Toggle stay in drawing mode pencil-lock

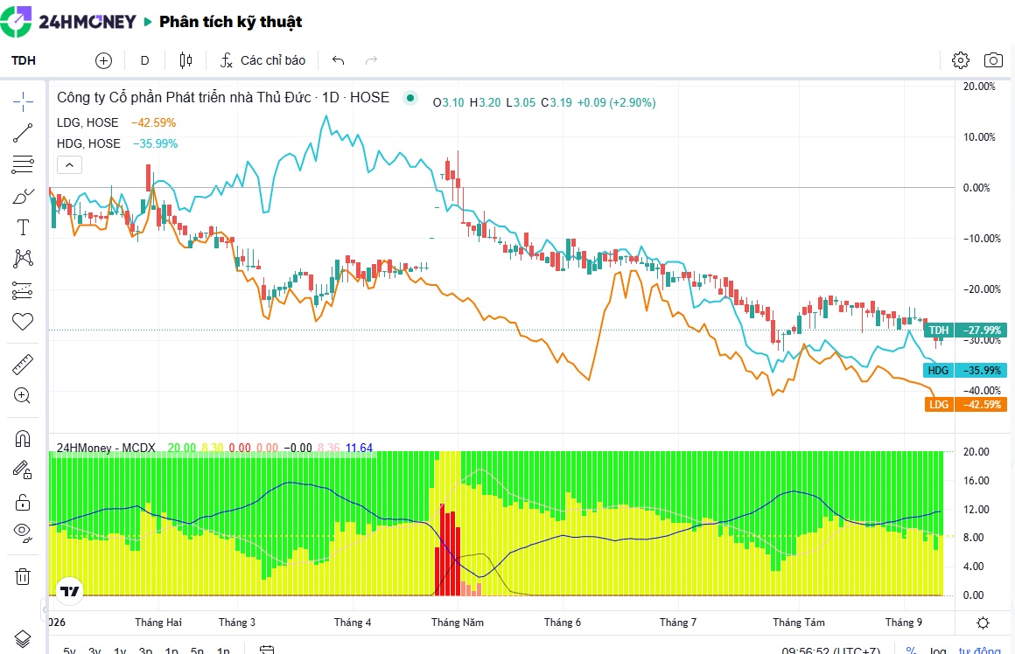(23, 470)
